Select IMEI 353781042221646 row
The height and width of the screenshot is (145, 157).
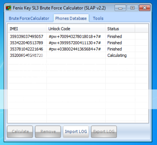(78, 49)
